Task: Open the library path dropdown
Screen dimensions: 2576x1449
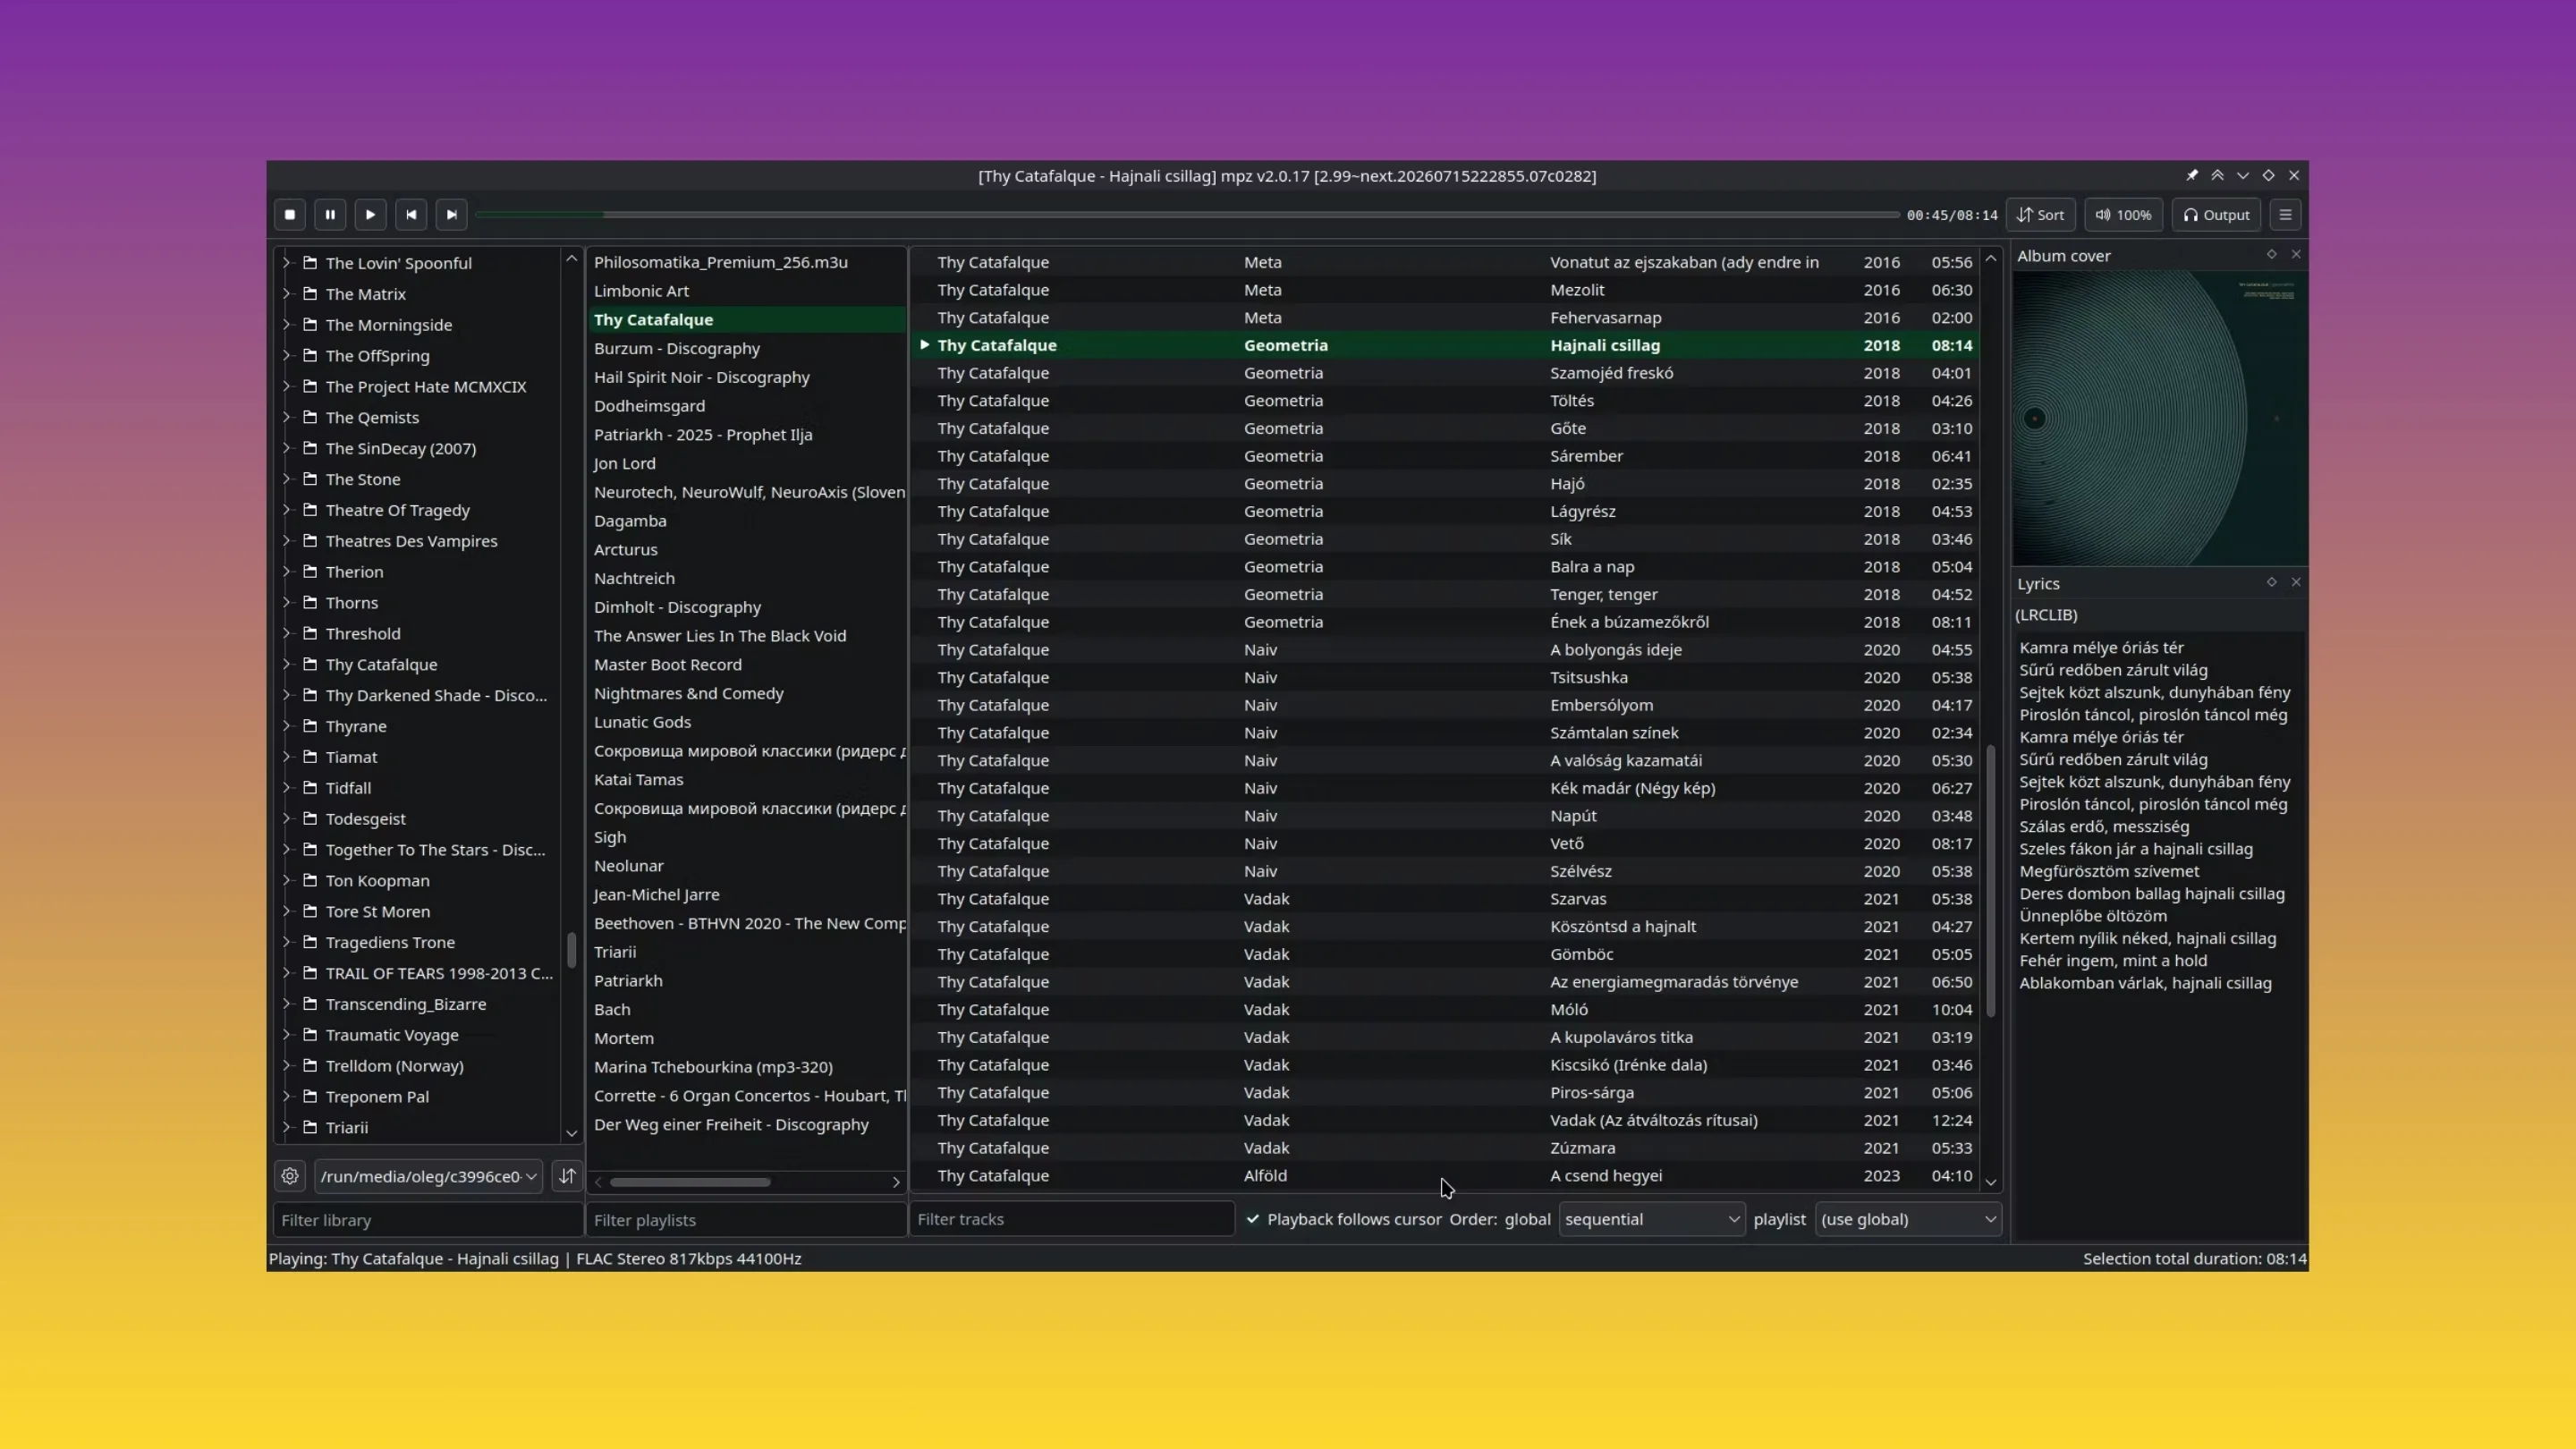Action: [x=428, y=1176]
